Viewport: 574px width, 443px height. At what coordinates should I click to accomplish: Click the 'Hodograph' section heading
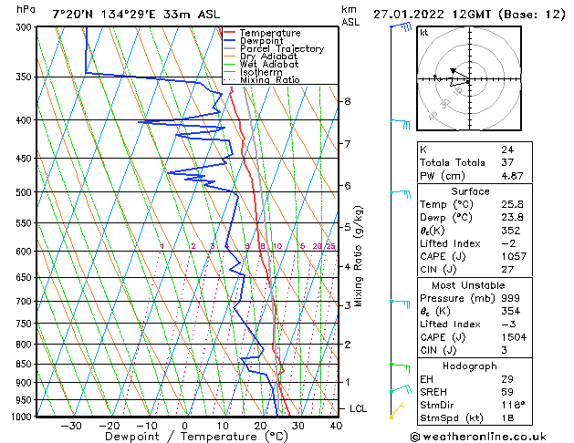(x=470, y=366)
